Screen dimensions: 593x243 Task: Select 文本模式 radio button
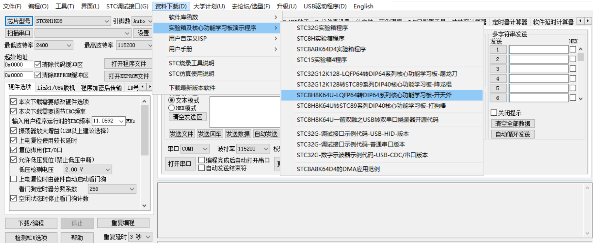(172, 100)
